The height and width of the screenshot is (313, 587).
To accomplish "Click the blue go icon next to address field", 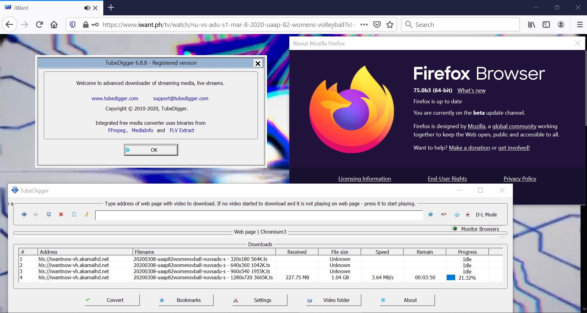I will 431,214.
